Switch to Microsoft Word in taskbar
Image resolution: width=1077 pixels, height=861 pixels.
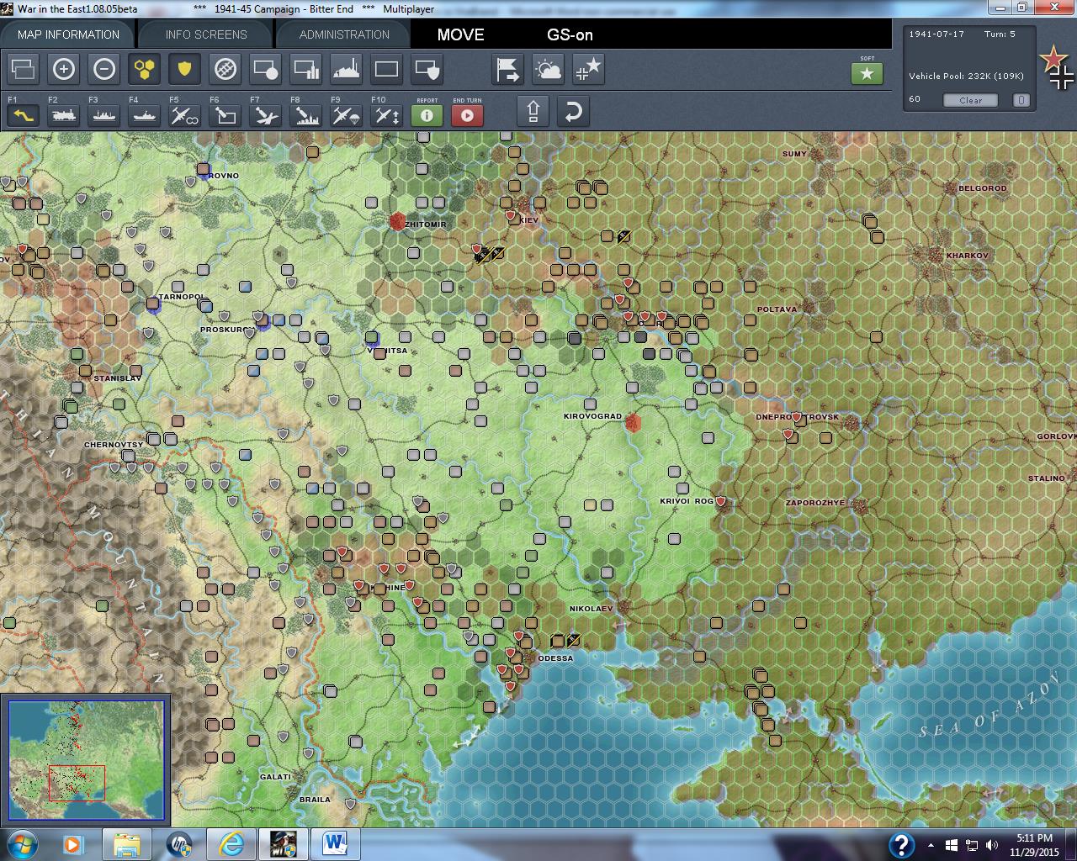[336, 844]
